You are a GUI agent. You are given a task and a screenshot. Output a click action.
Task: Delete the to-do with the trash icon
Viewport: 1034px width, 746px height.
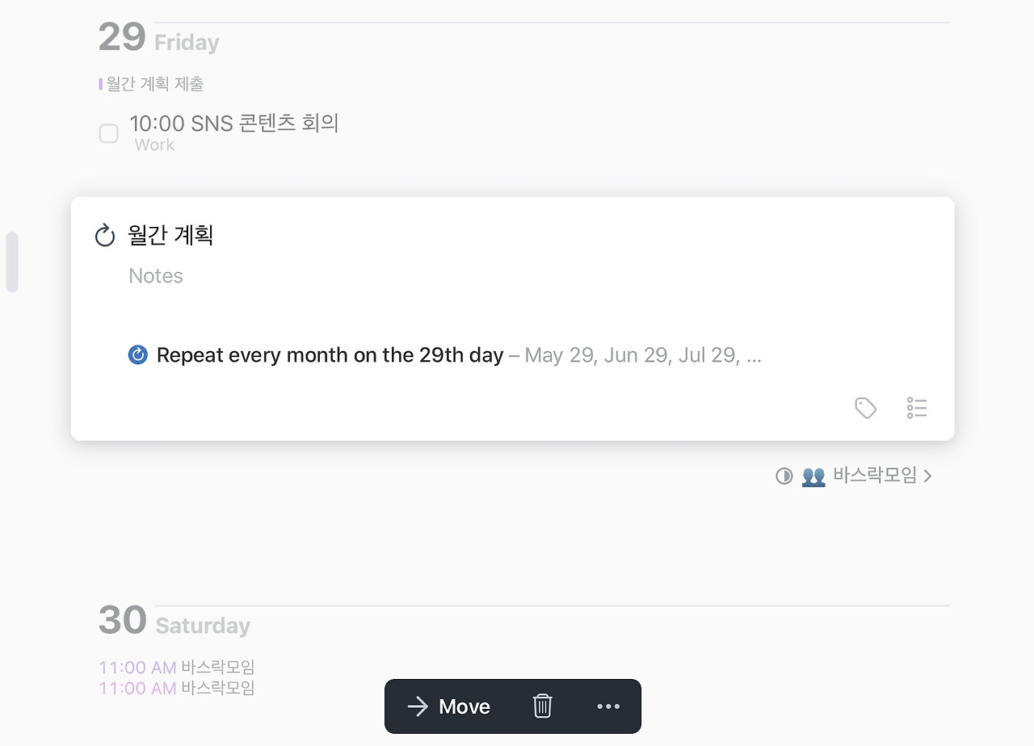(x=542, y=706)
